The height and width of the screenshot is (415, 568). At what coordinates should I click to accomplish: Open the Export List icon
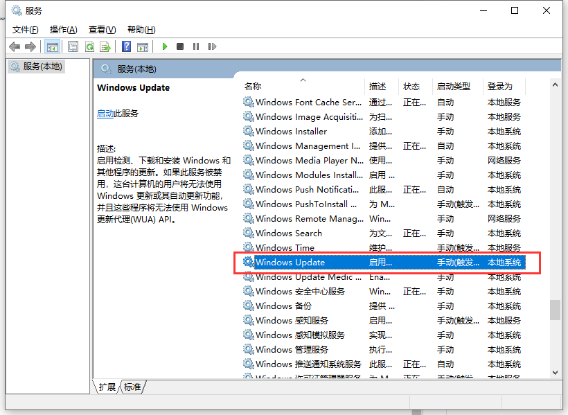(x=105, y=46)
